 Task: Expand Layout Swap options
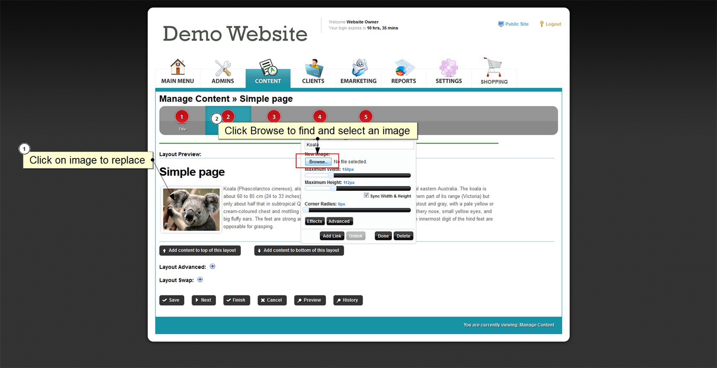pyautogui.click(x=200, y=280)
